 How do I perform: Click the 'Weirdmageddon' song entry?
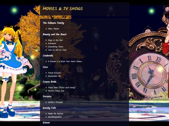(x=55, y=117)
